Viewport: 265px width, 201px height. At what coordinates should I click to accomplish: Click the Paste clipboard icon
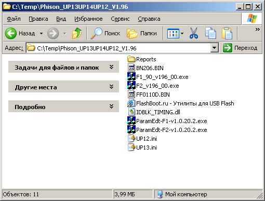[227, 33]
